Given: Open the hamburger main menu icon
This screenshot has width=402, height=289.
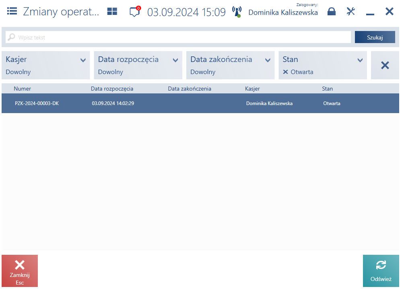Looking at the screenshot, I should coord(12,11).
